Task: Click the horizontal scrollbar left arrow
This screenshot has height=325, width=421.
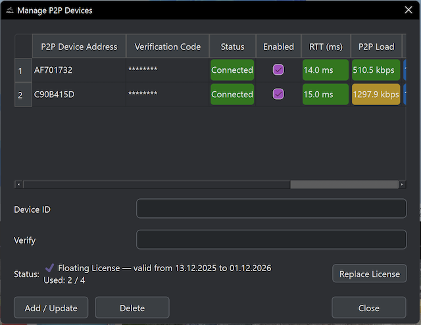Action: (x=18, y=185)
